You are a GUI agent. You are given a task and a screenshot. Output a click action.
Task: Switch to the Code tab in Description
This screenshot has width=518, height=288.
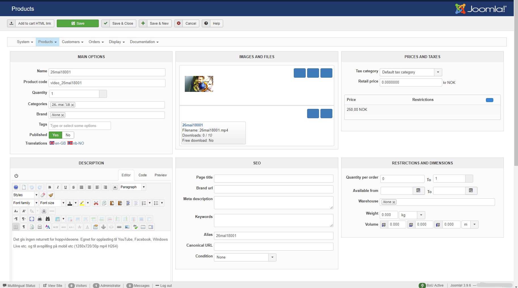(x=142, y=175)
